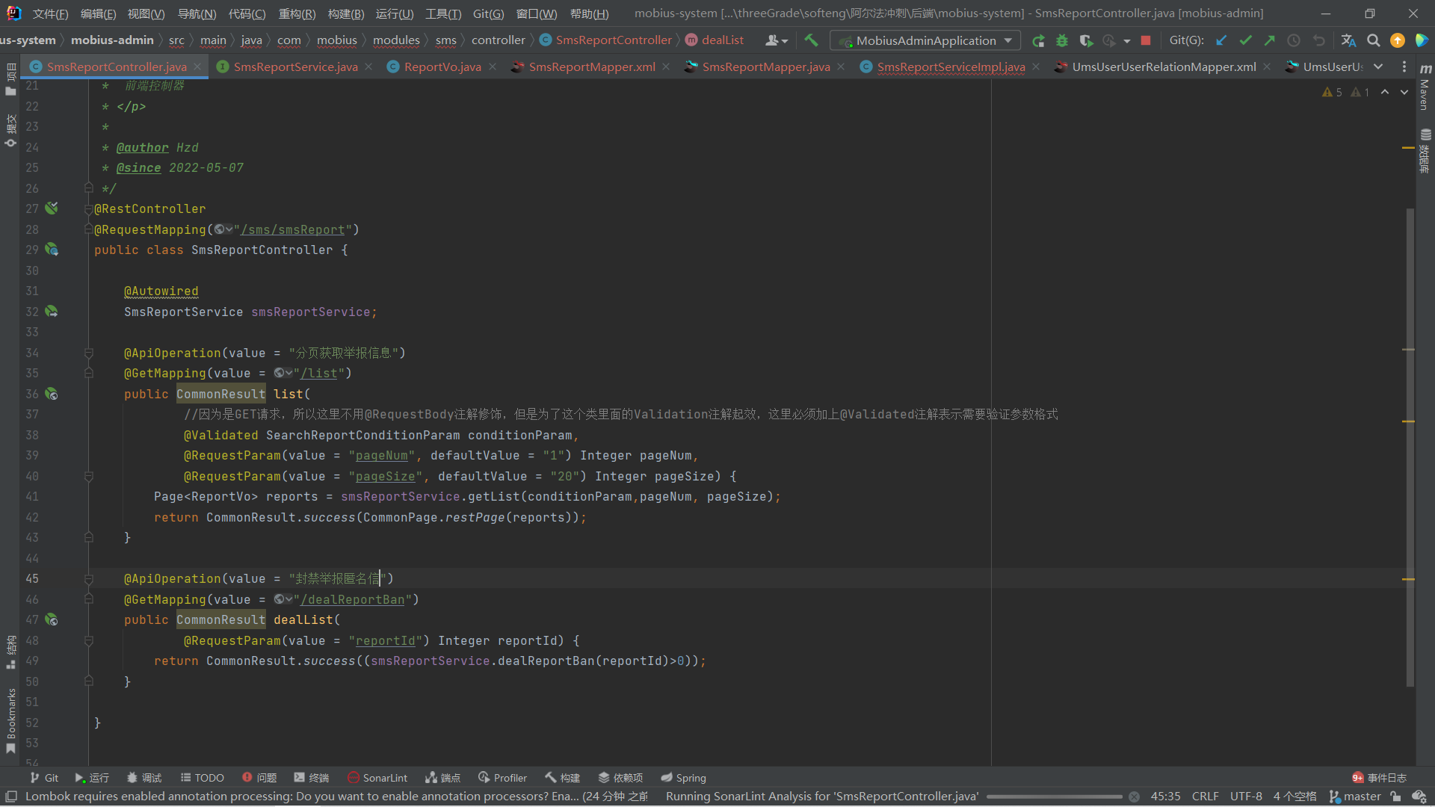The height and width of the screenshot is (807, 1435).
Task: Click the Git rollback undo icon
Action: tap(1318, 40)
